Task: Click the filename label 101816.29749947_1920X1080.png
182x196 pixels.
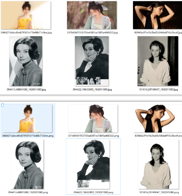Action: (159, 192)
